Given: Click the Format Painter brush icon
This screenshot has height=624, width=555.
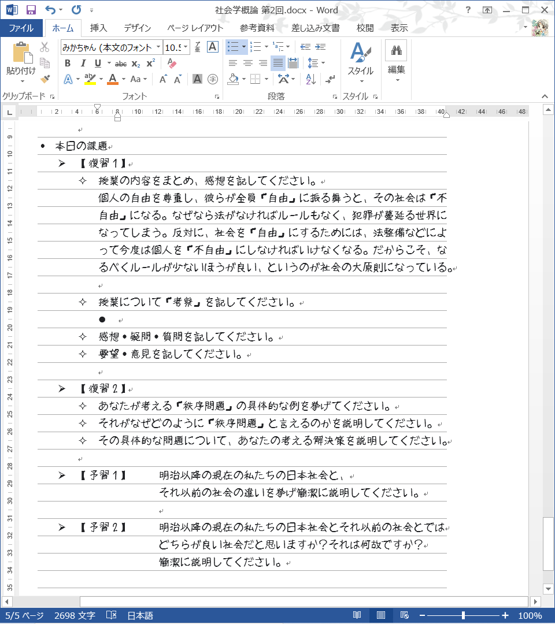Looking at the screenshot, I should (45, 79).
